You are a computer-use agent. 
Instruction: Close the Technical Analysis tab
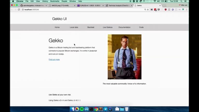[131, 6]
